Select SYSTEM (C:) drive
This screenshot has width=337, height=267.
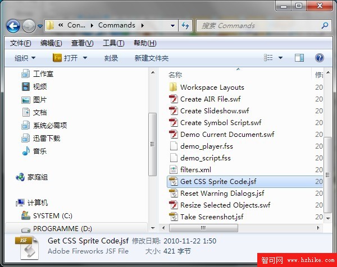pos(47,216)
